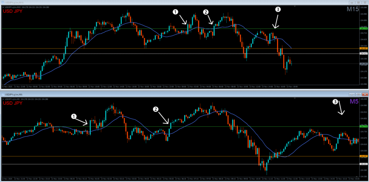Click the grey current price label in M15
The height and width of the screenshot is (182, 369).
click(364, 64)
